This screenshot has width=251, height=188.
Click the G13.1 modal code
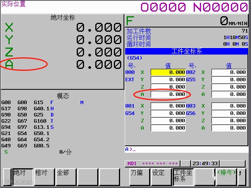[41, 127]
